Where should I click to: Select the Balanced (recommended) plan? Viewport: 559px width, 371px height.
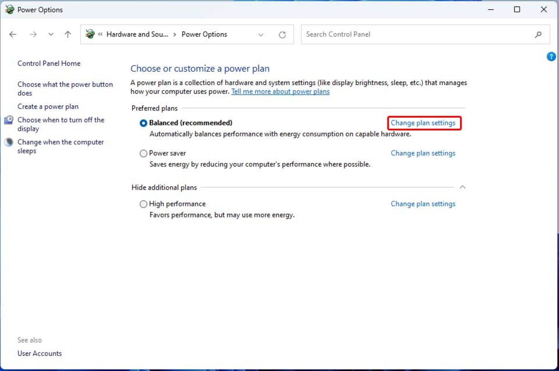(x=143, y=123)
